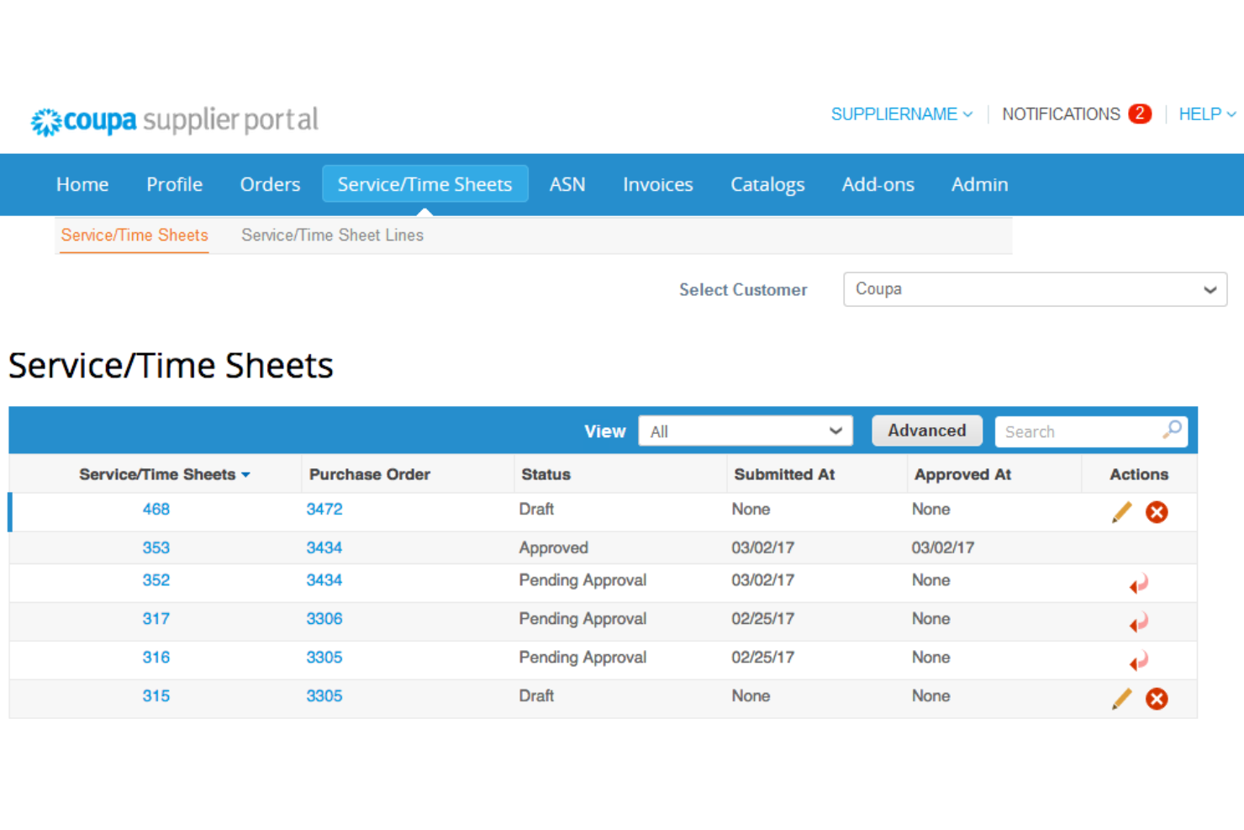Expand the SUPPLIERNAME account menu
This screenshot has width=1244, height=830.
901,114
